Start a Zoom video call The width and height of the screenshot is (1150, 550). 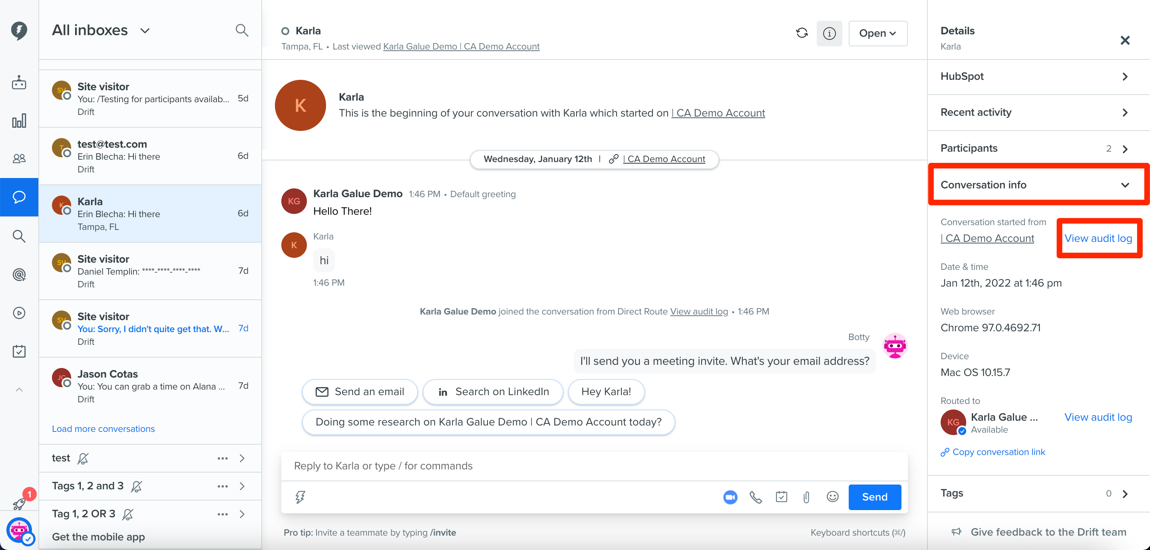(730, 497)
